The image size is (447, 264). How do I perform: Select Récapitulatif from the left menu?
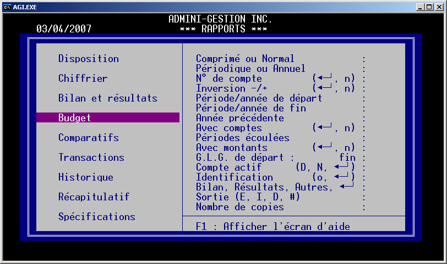94,197
